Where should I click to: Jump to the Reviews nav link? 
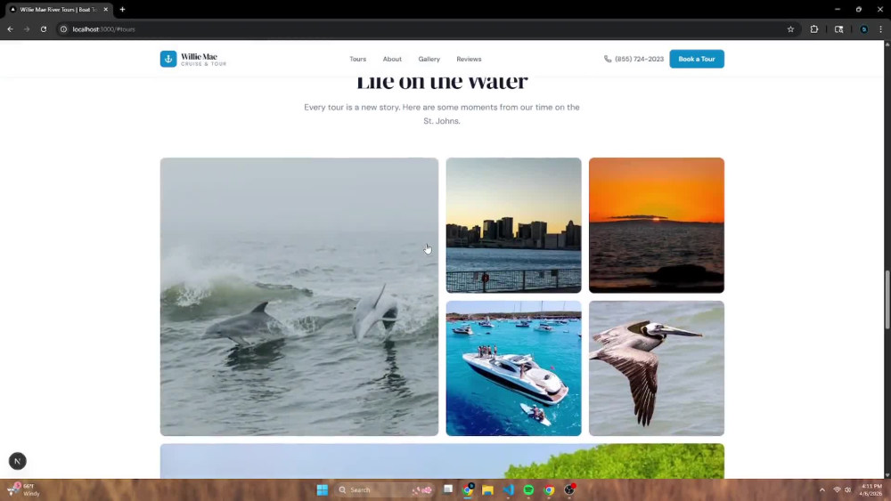(x=469, y=59)
